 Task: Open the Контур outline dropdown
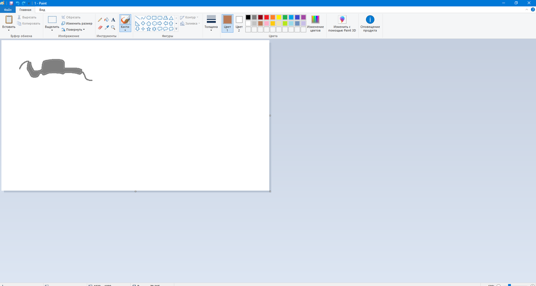[x=189, y=18]
